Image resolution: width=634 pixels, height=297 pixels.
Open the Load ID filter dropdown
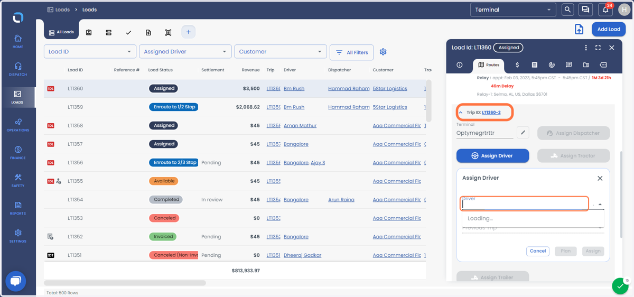(90, 52)
